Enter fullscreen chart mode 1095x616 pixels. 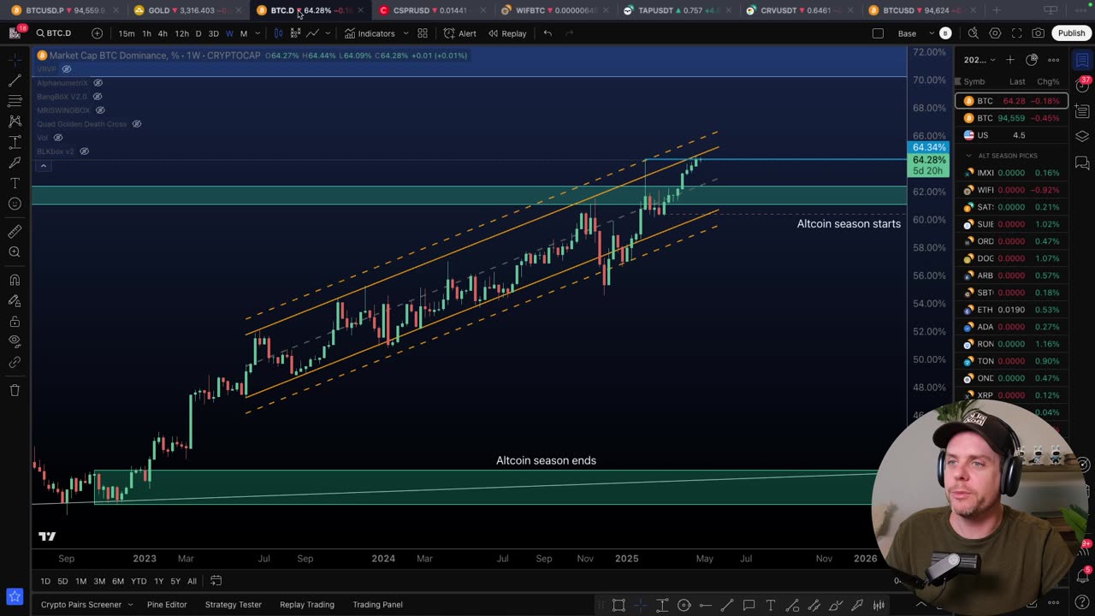pos(1016,33)
